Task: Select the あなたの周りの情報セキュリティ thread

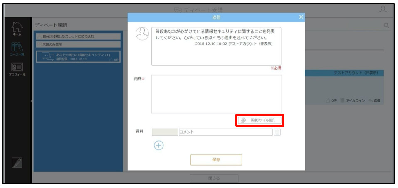Action: coord(78,57)
